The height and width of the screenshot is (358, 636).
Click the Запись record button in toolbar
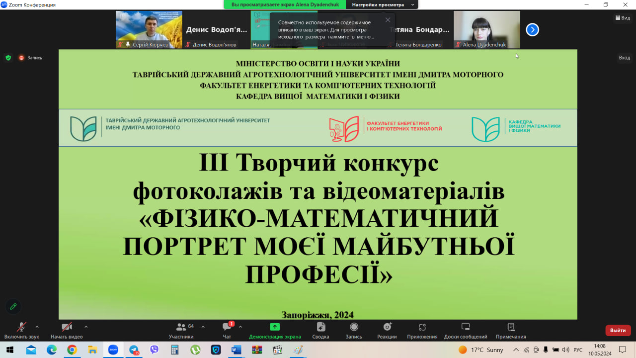pos(354,331)
